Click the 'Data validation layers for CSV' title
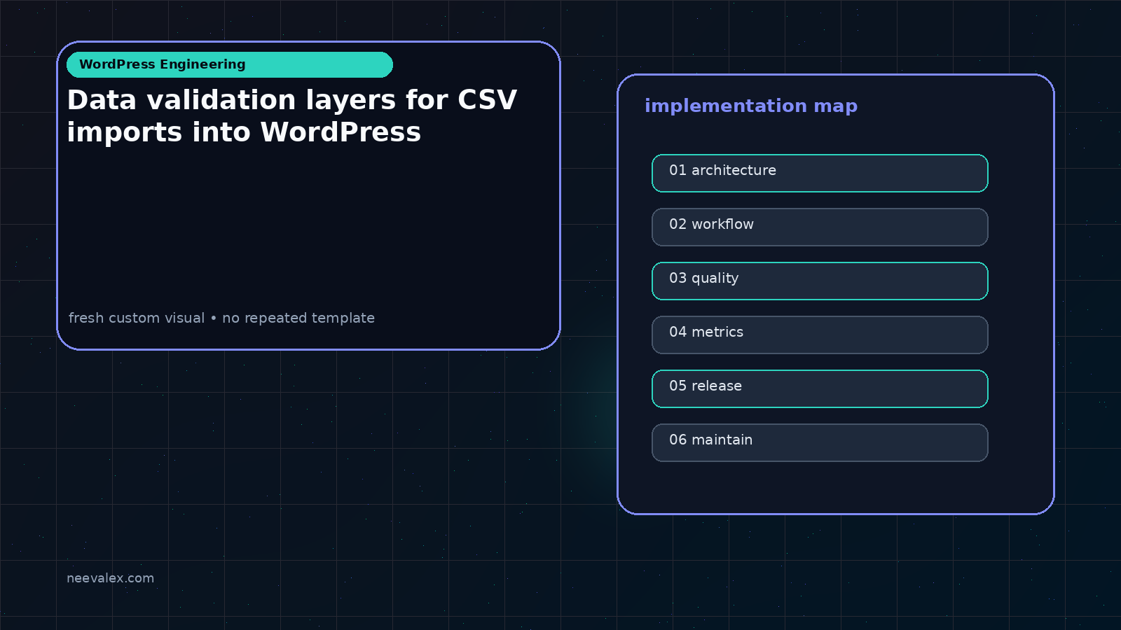 (x=292, y=100)
